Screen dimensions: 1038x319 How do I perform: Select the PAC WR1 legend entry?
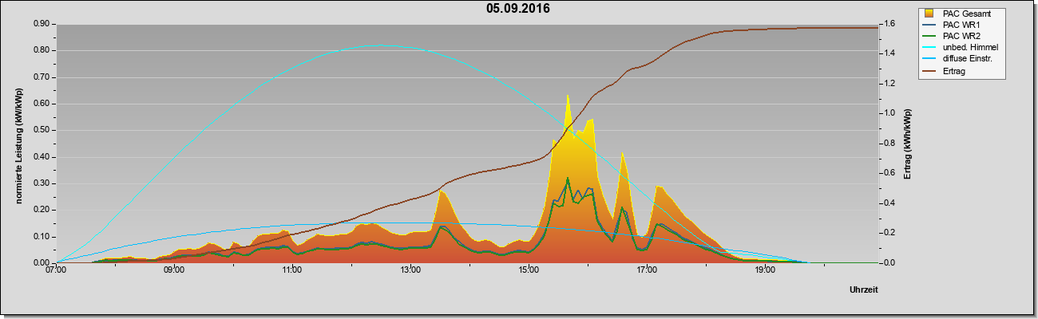coord(961,25)
